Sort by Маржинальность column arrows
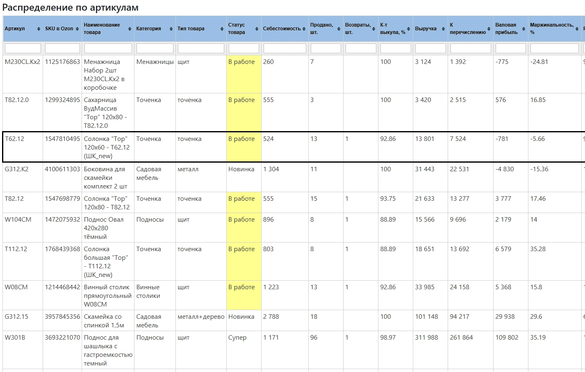The image size is (585, 372). point(577,29)
